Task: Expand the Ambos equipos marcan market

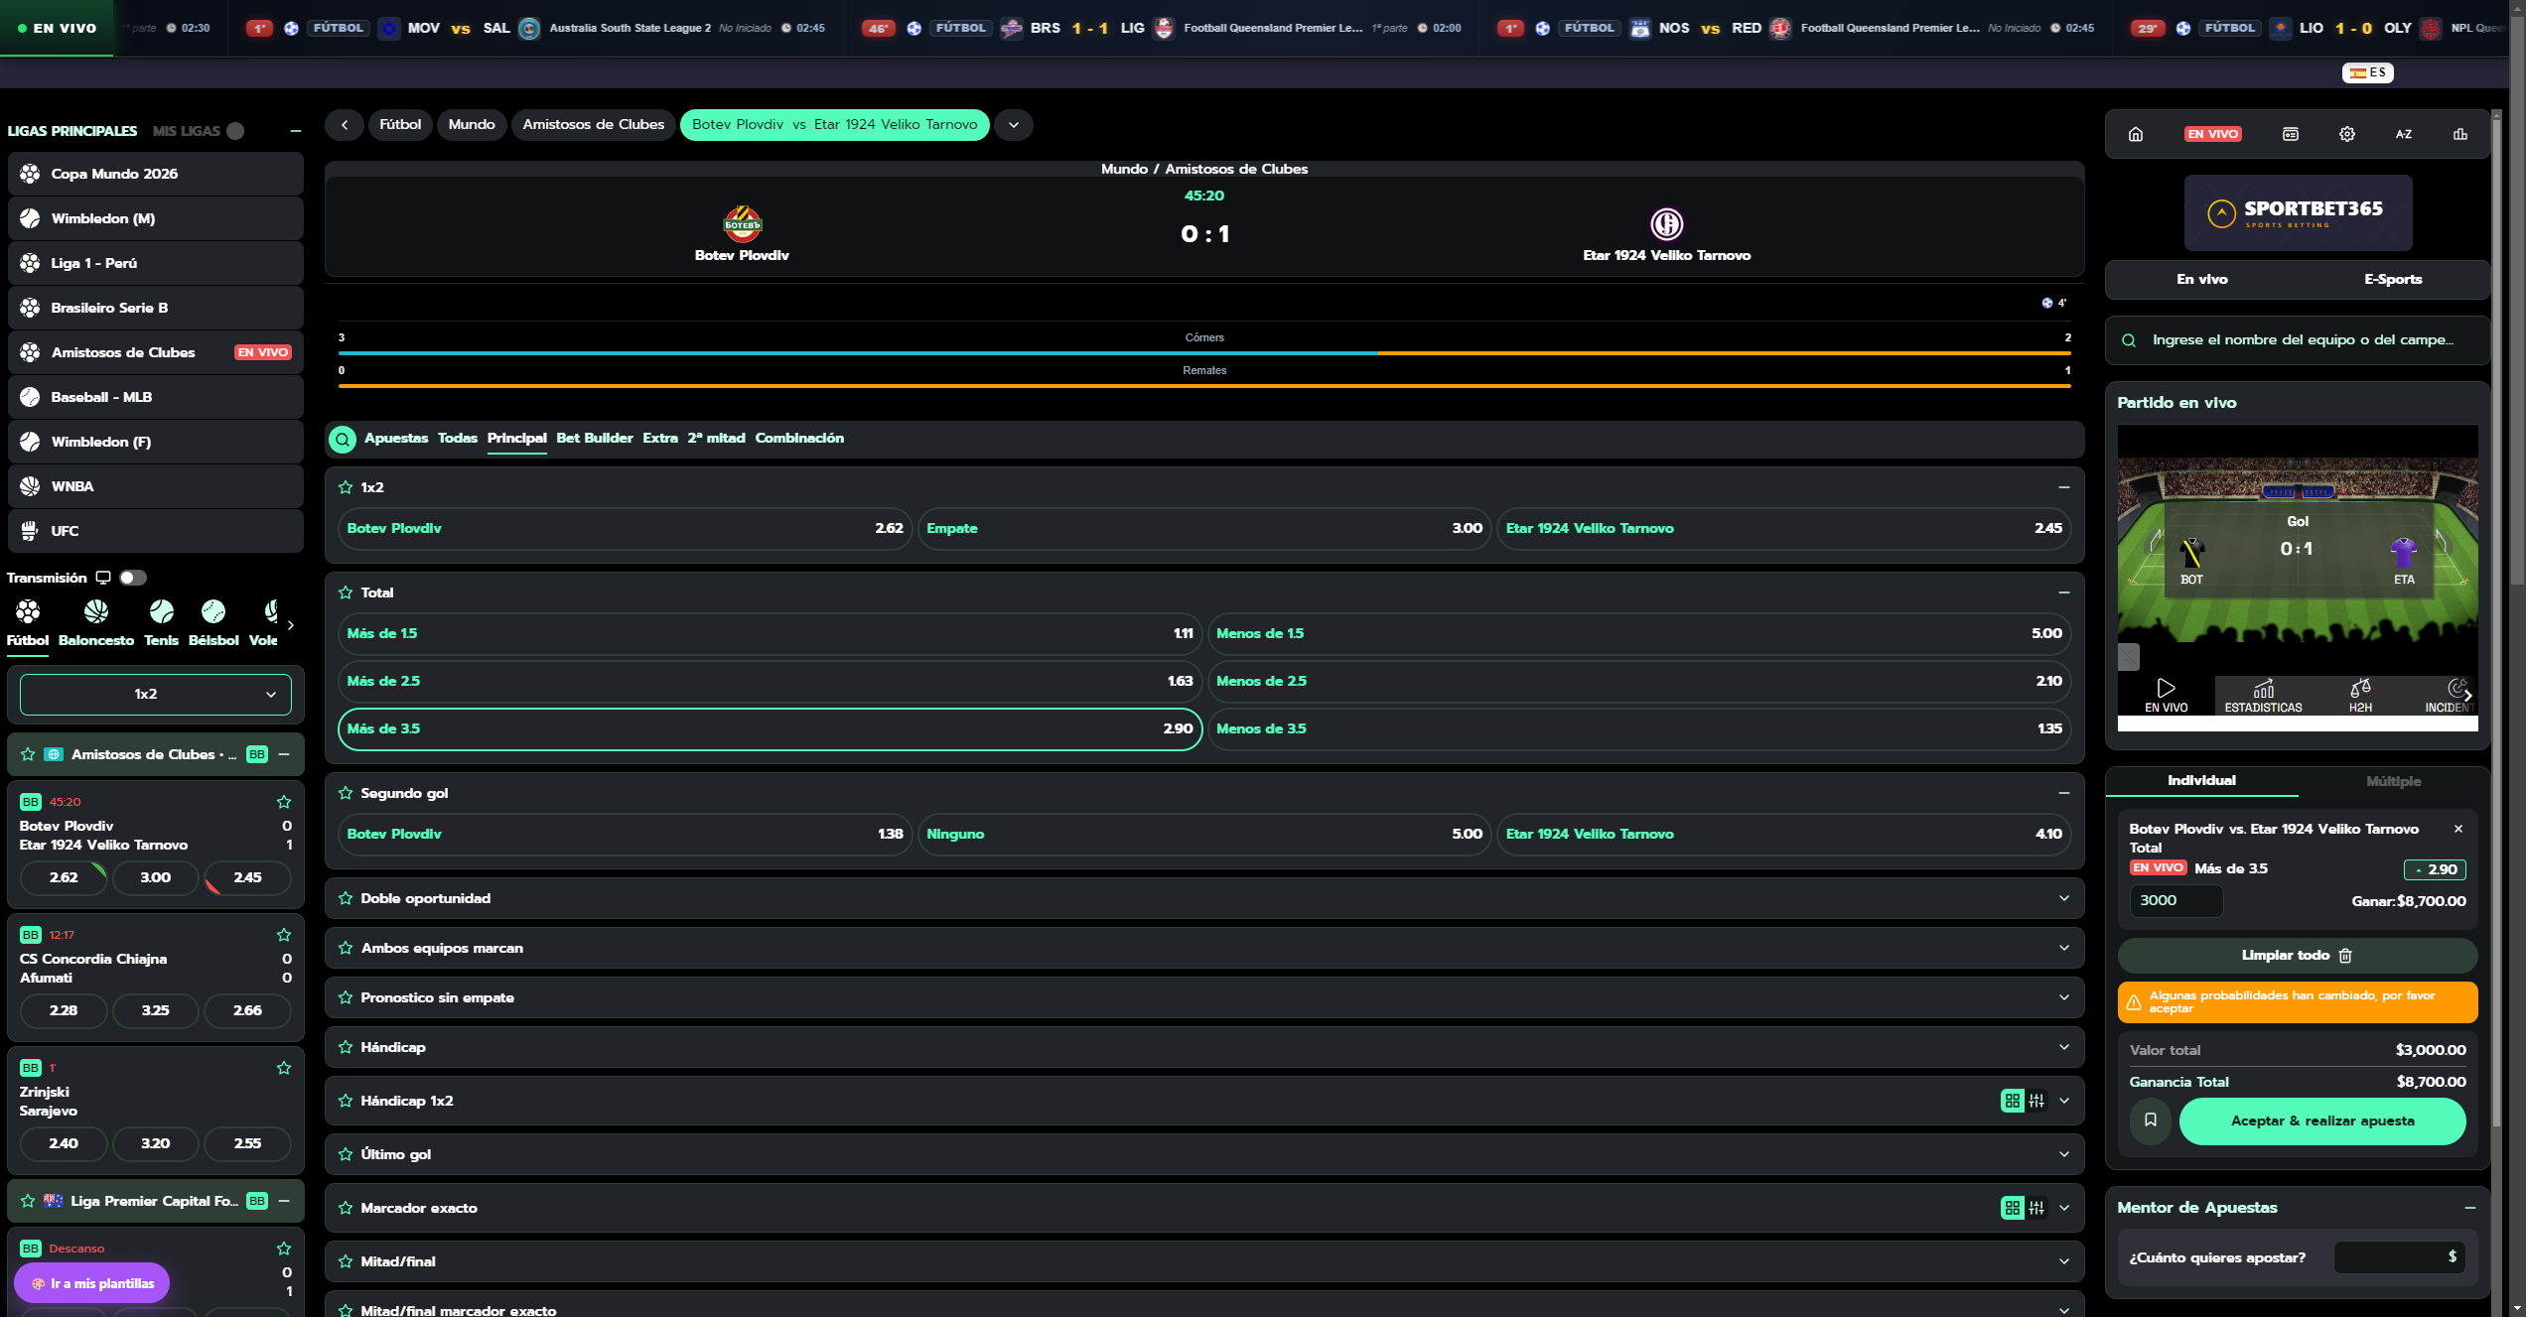Action: tap(1204, 948)
